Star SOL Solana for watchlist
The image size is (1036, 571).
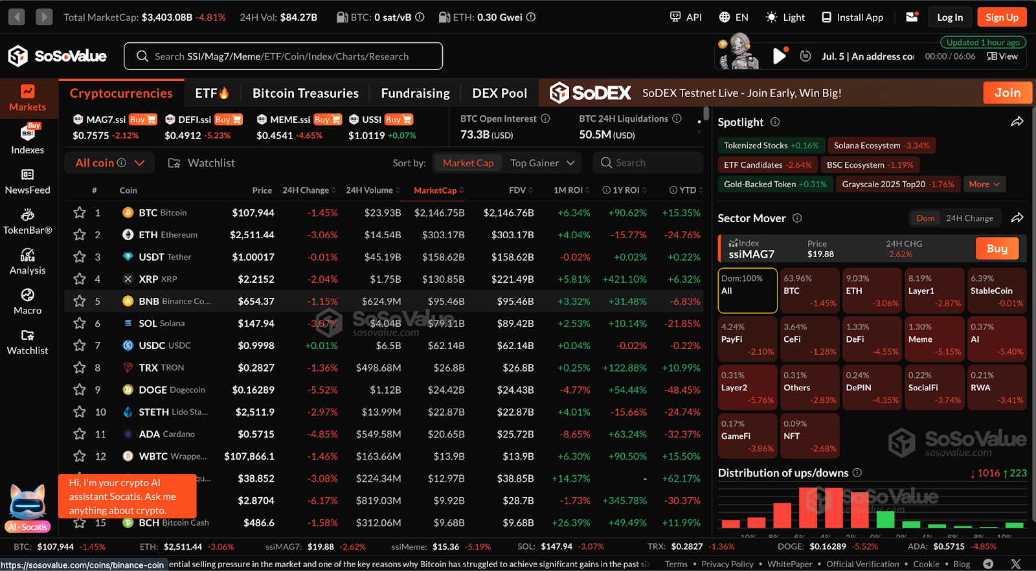tap(80, 323)
